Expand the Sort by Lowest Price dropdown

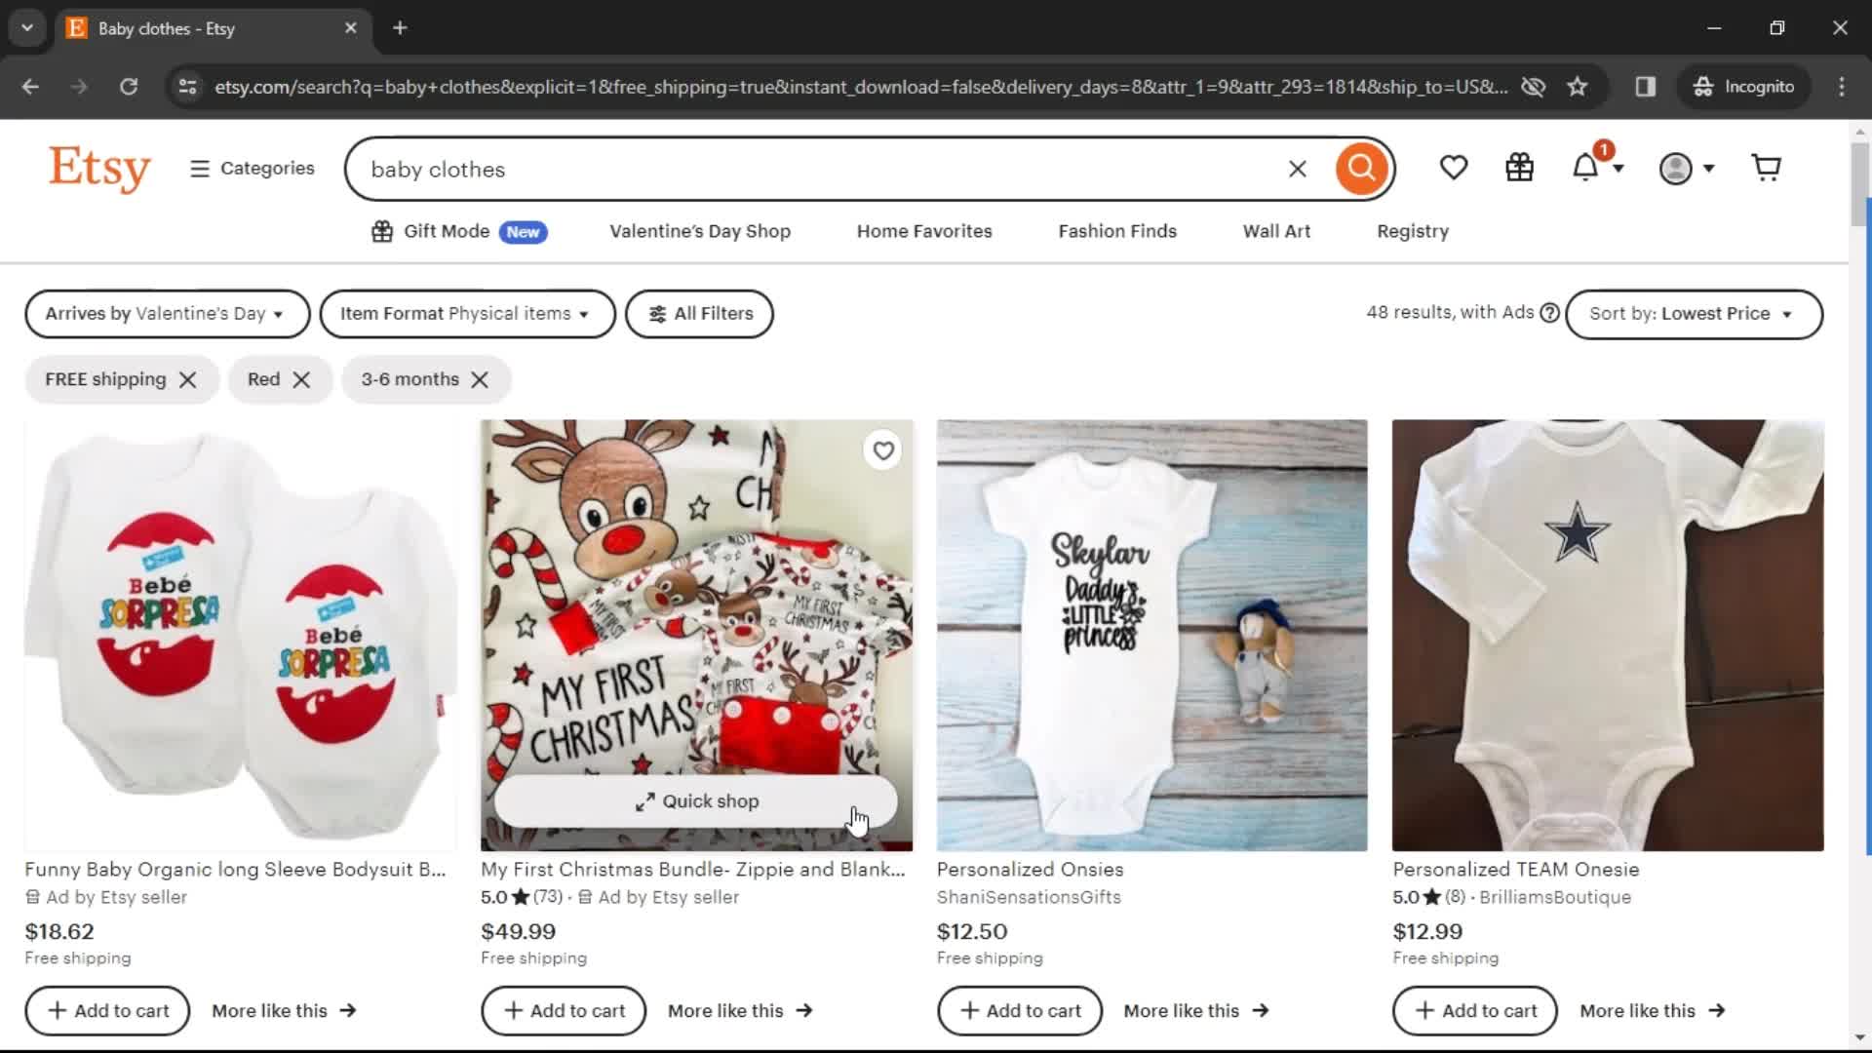(x=1691, y=314)
